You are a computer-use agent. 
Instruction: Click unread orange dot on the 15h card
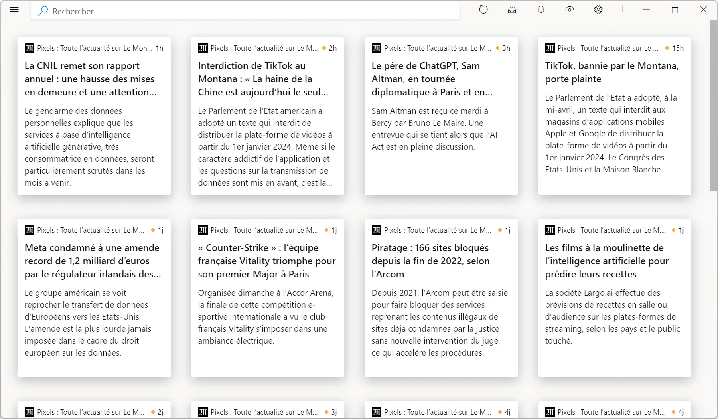point(667,48)
